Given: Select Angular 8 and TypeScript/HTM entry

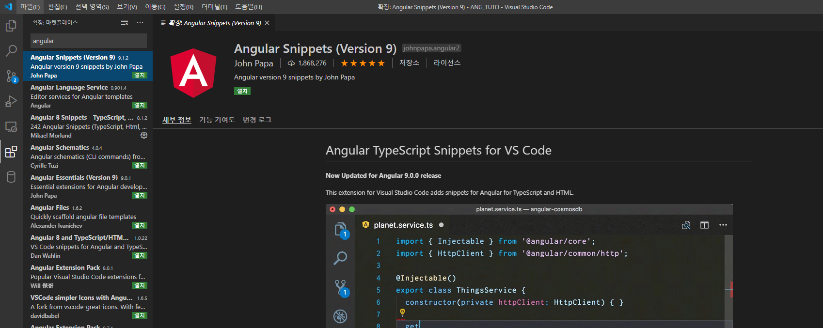Looking at the screenshot, I should [88, 246].
